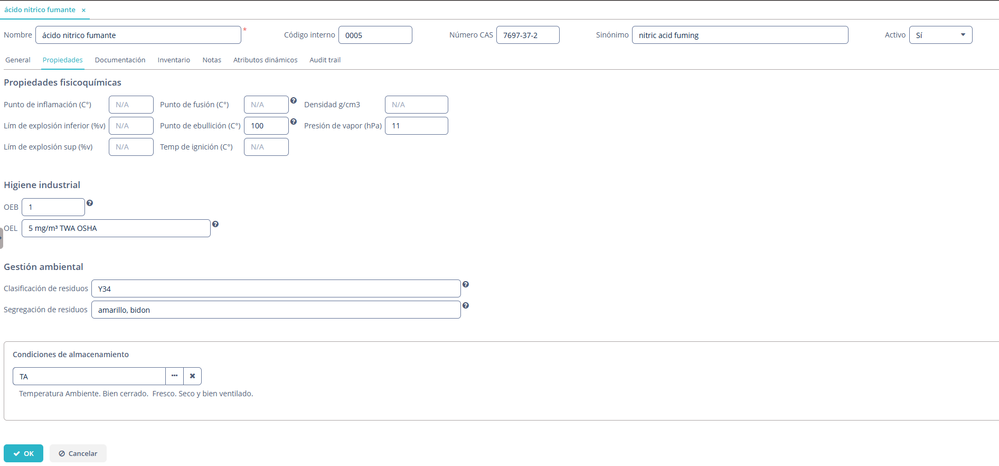Click the Cancelar button

(78, 453)
